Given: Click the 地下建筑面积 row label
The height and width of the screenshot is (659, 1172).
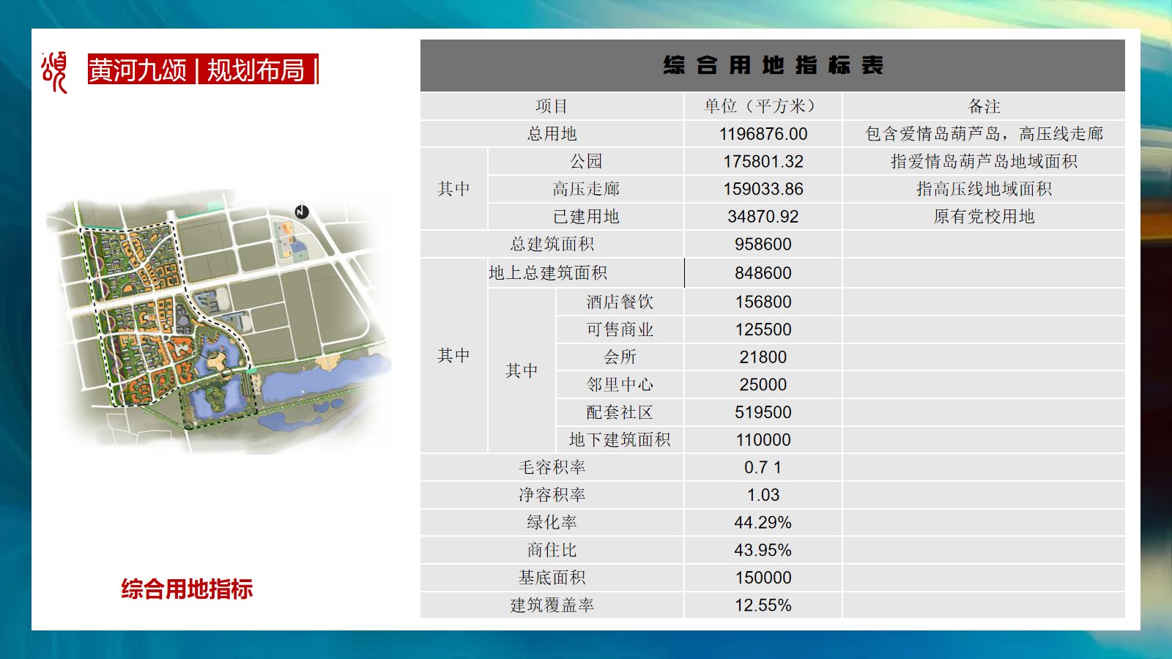Looking at the screenshot, I should pyautogui.click(x=620, y=439).
